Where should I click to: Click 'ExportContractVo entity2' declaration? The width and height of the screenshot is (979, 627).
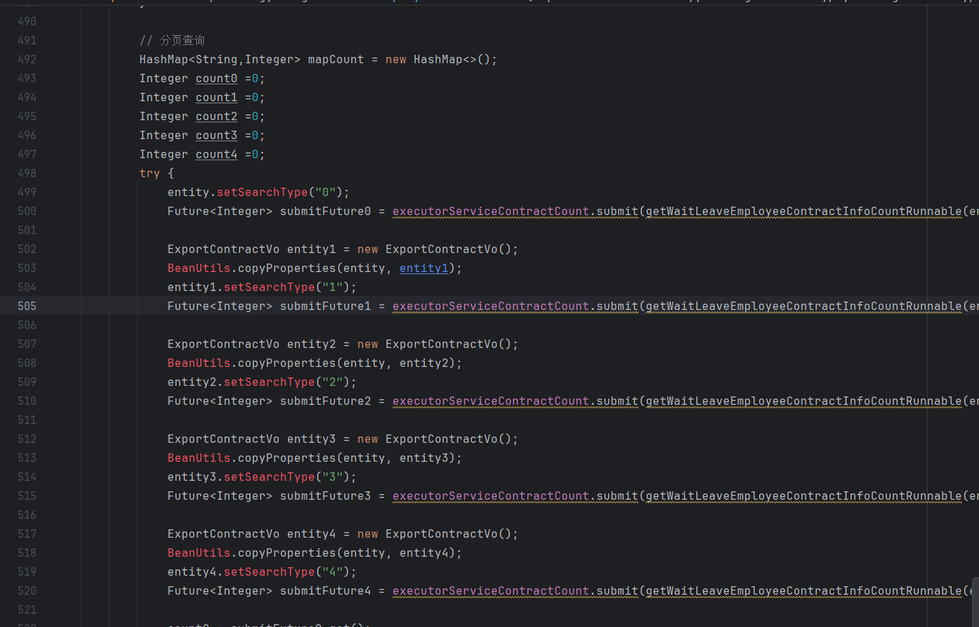point(252,344)
